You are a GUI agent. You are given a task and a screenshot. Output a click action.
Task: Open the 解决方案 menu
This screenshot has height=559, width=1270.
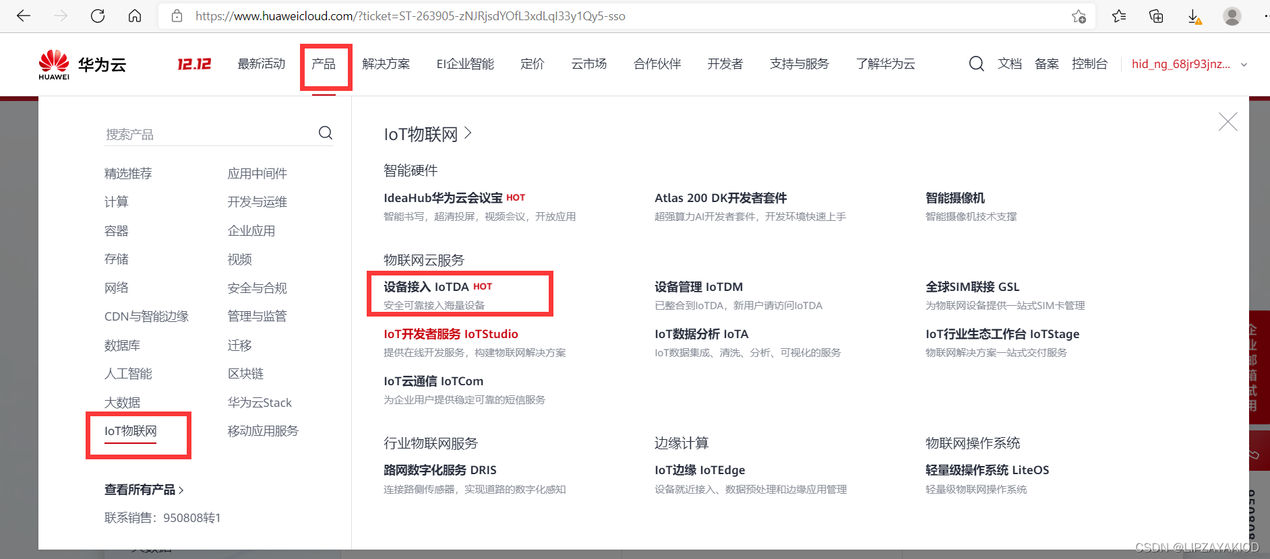[386, 64]
